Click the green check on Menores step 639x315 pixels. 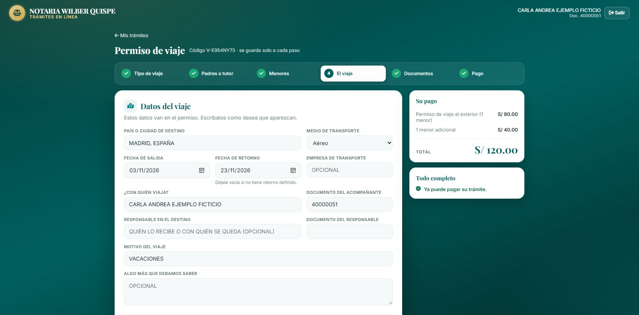point(261,74)
